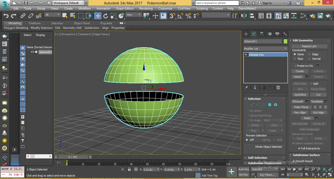Viewport: 334px width, 179px height.
Task: Select Normal constraint radio button
Action: [309, 59]
